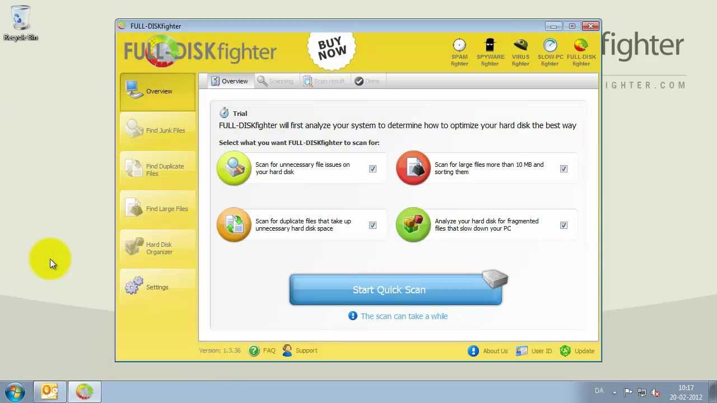Viewport: 717px width, 403px height.
Task: Open the Support link
Action: [306, 350]
